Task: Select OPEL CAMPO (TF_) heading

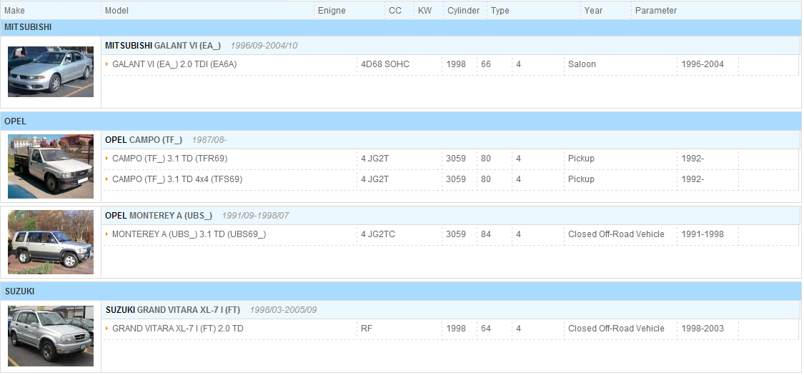Action: click(144, 140)
